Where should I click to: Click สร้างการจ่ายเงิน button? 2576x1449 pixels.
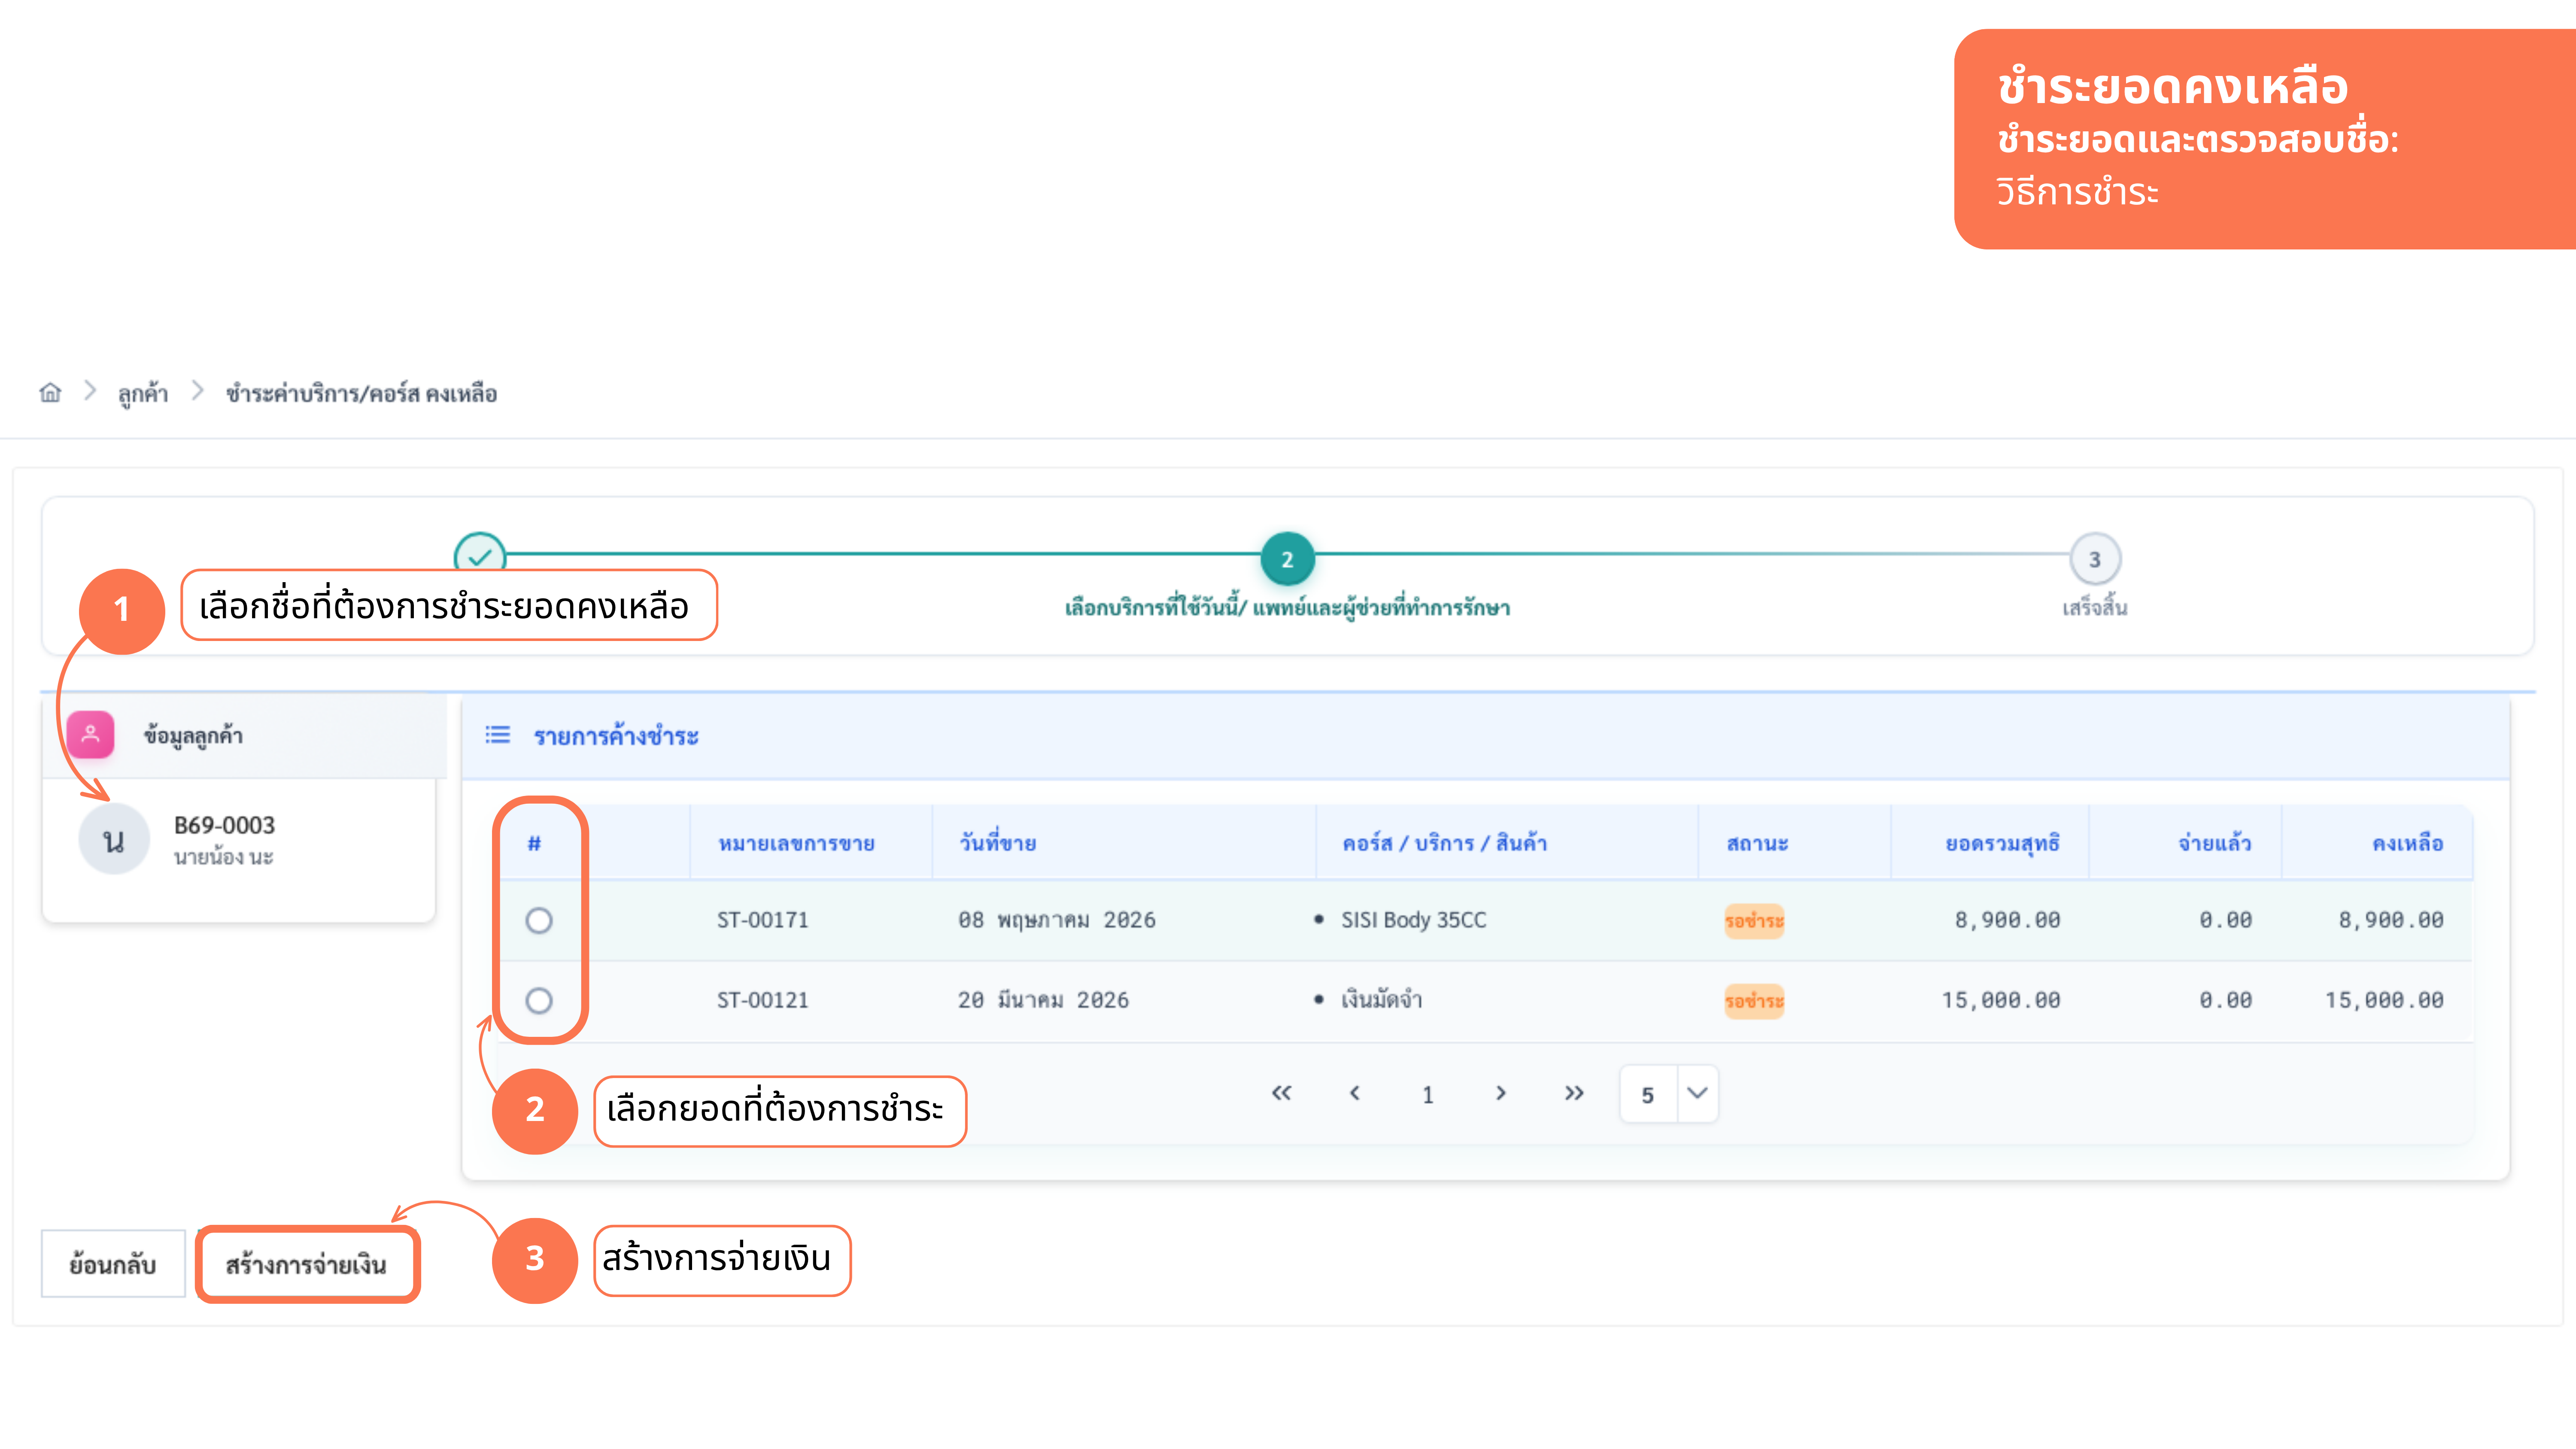click(306, 1264)
